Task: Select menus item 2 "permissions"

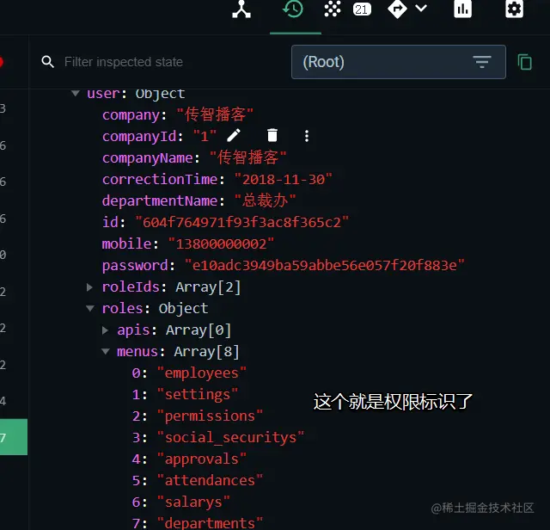Action: tap(197, 416)
